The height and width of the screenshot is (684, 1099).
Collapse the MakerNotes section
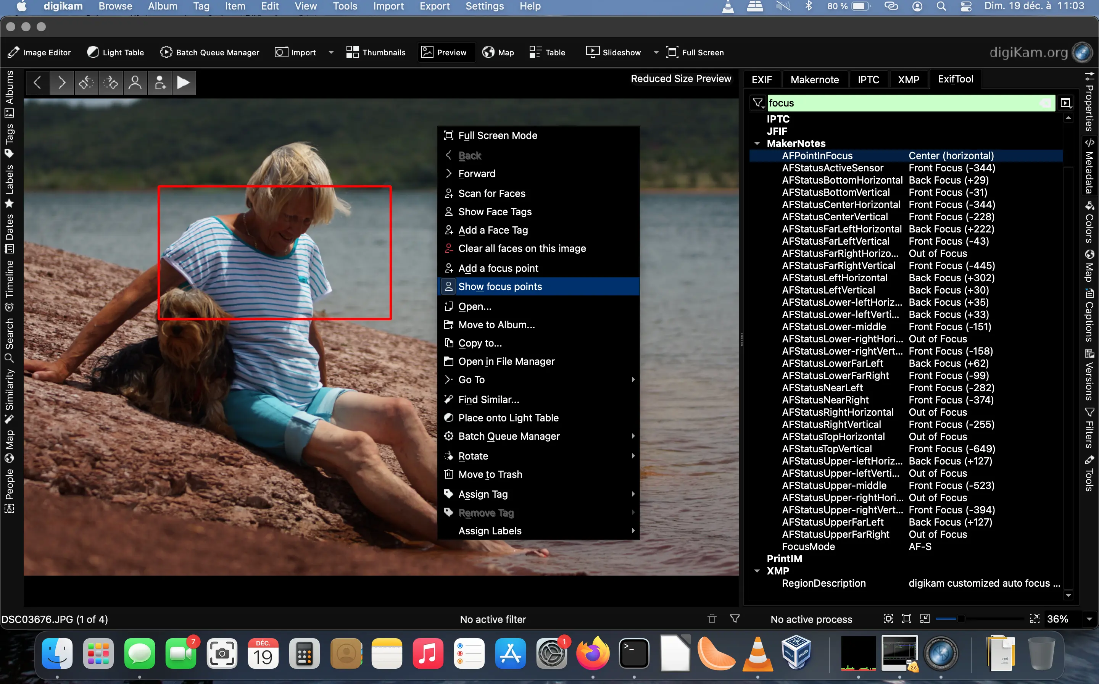click(x=757, y=143)
